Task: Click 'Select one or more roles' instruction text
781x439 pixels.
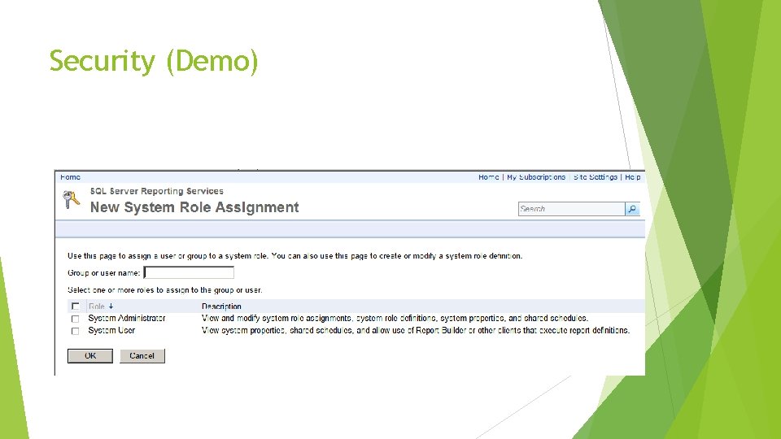Action: (x=165, y=290)
